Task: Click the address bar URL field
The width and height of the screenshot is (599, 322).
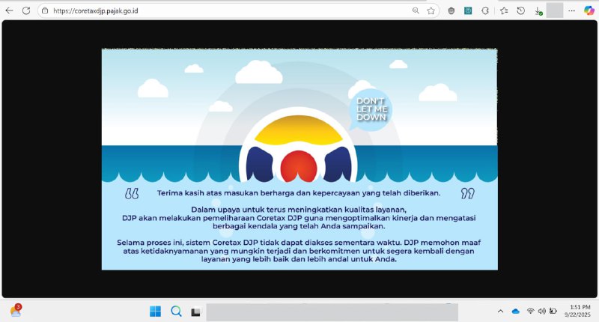Action: tap(225, 10)
